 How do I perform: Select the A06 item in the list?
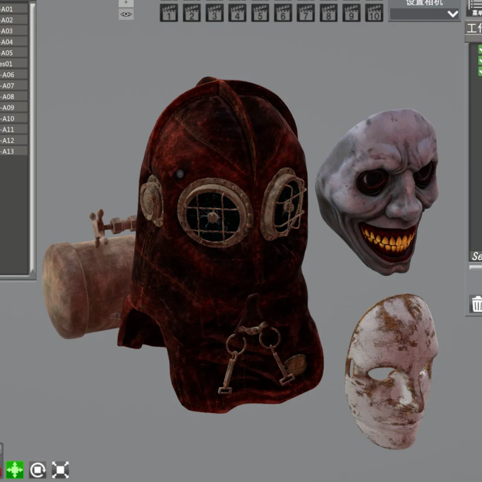coord(14,74)
